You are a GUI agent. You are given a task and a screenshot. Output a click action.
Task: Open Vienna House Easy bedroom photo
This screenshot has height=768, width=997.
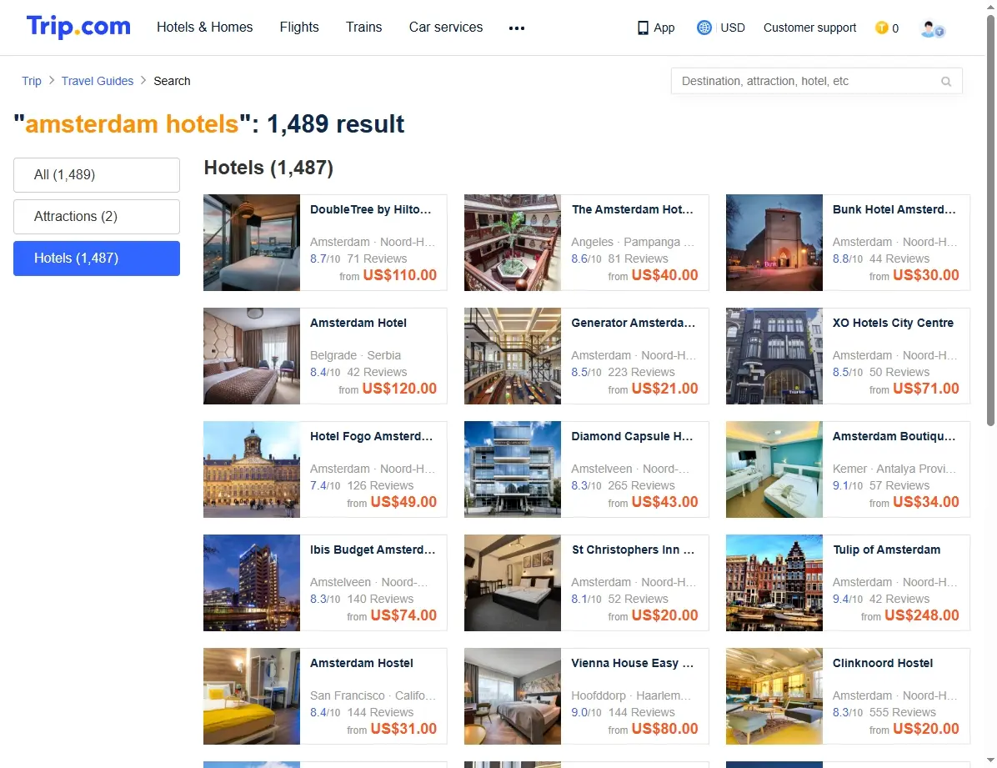(x=513, y=696)
